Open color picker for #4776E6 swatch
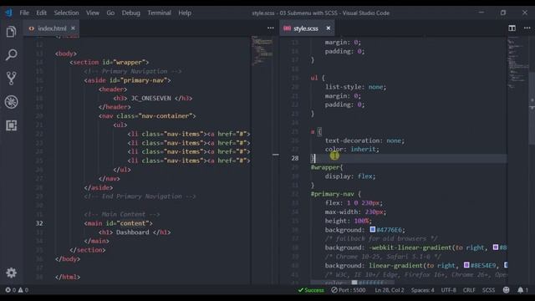 [x=373, y=230]
